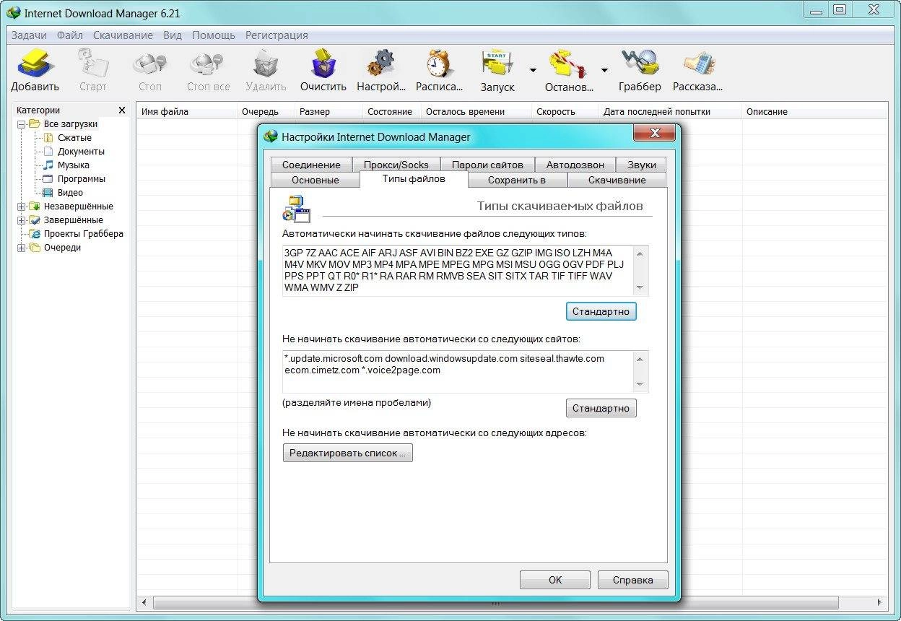Sort by the Скорость column header
This screenshot has height=621, width=901.
tap(565, 111)
